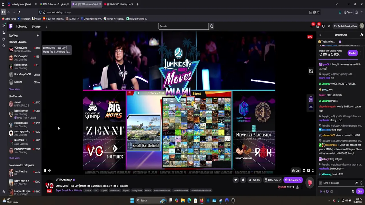Screen dimensions: 365x205
Task: Click the Get Bits button
Action: tap(254, 180)
